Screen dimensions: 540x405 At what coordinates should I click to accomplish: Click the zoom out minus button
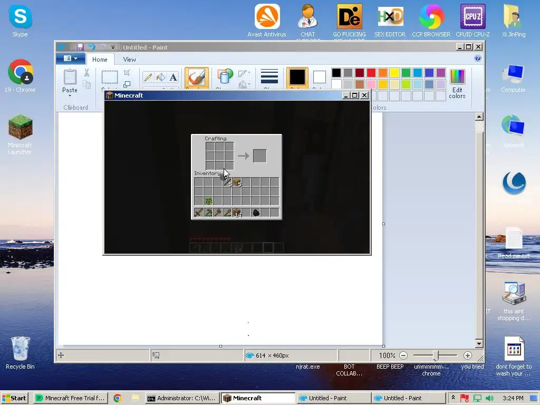403,355
